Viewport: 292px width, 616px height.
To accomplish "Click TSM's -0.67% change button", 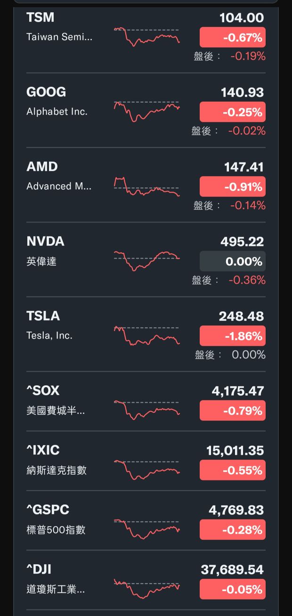I will click(x=232, y=37).
